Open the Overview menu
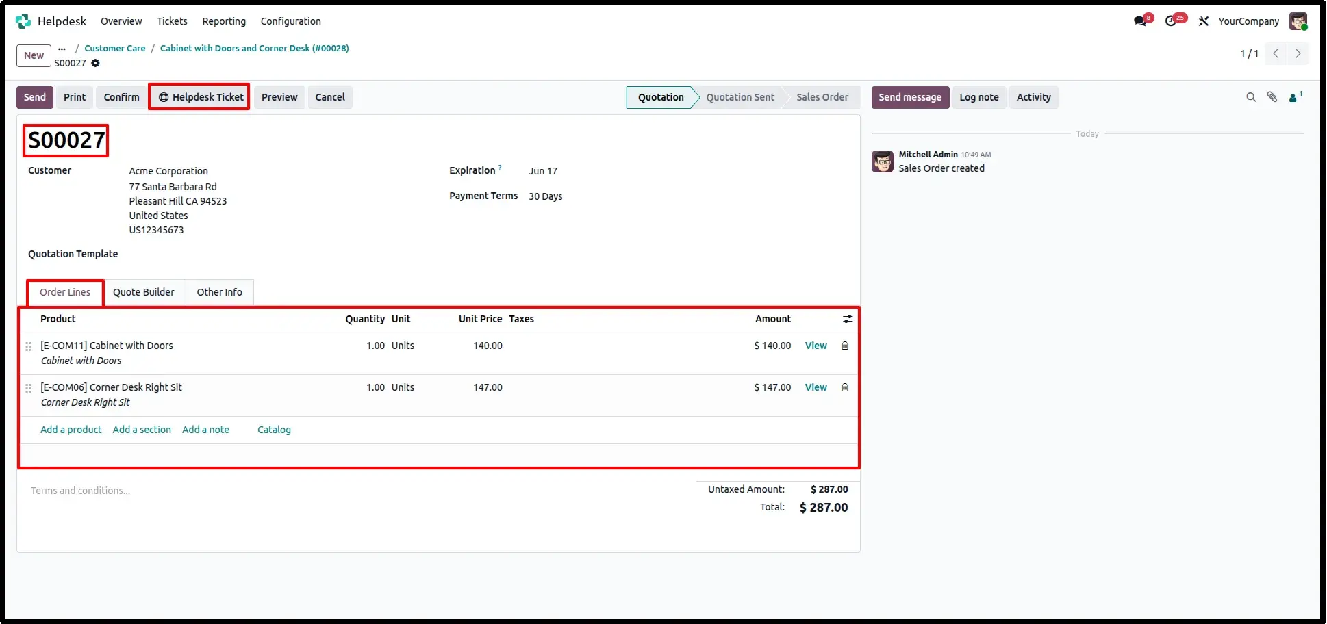This screenshot has height=624, width=1327. [x=121, y=21]
